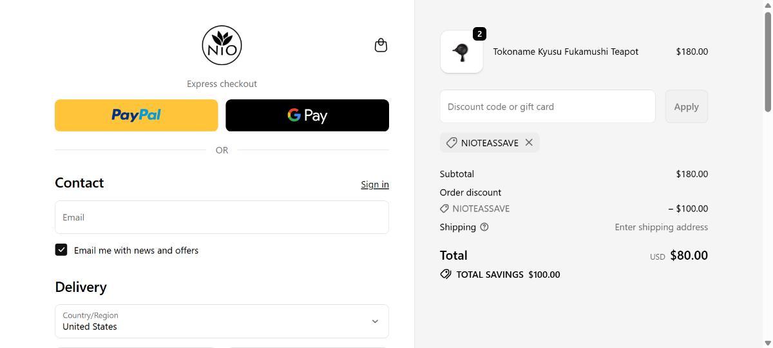Screen dimensions: 773x348
Task: Click the shipping help question mark icon
Action: [x=484, y=227]
